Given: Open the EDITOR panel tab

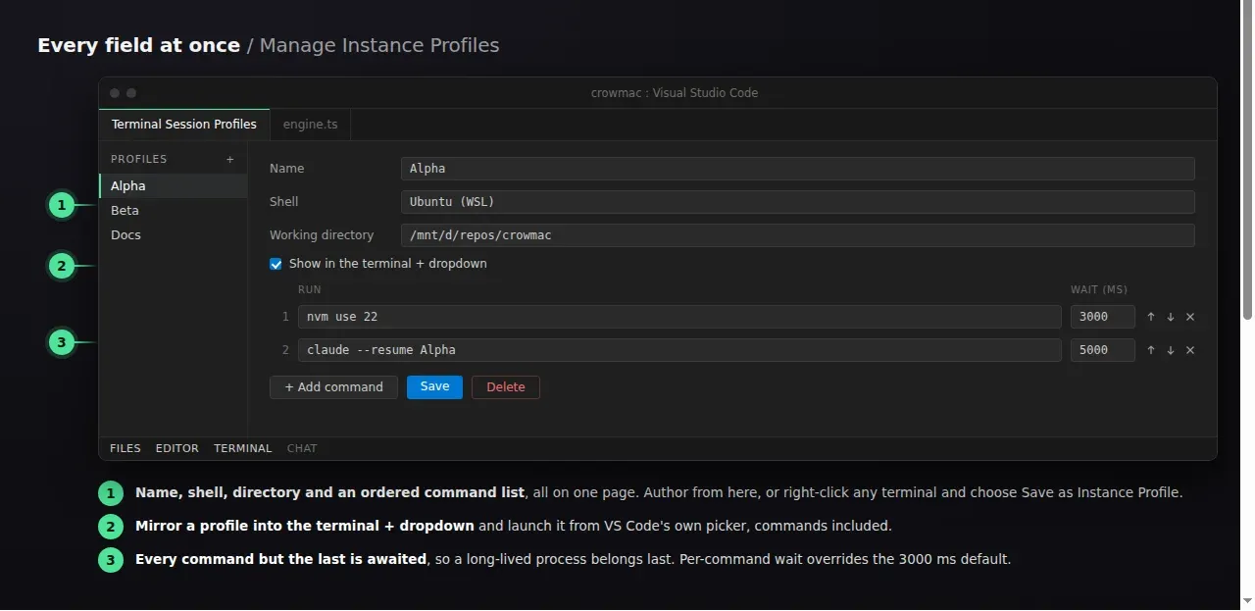Looking at the screenshot, I should (x=177, y=448).
